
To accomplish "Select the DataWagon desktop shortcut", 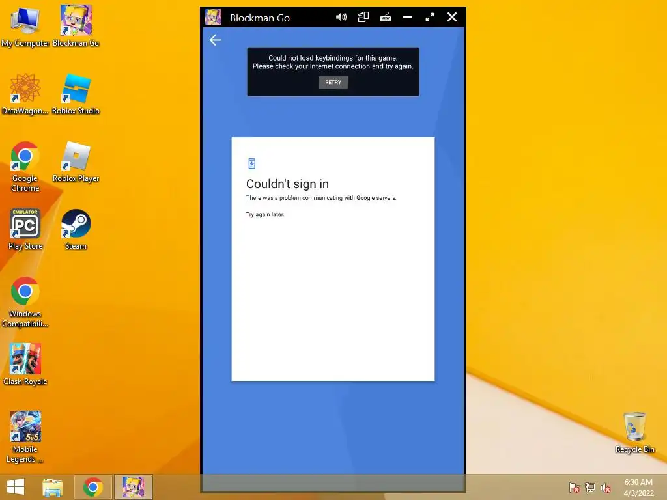I will pyautogui.click(x=25, y=94).
